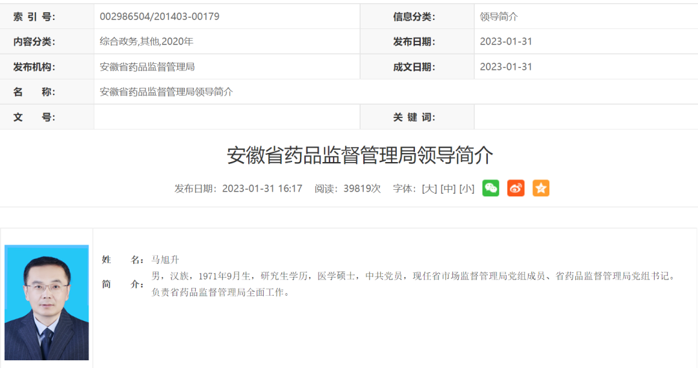The height and width of the screenshot is (368, 698).
Task: Click the 关键词 label cell
Action: (417, 118)
